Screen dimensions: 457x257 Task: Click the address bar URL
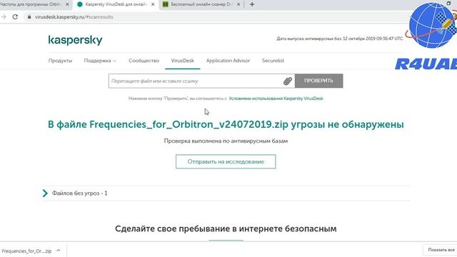[74, 17]
